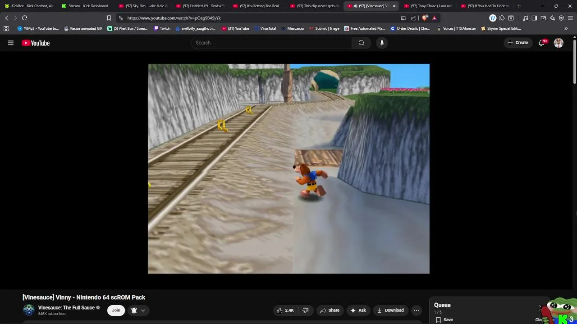Viewport: 577px width, 324px height.
Task: Open Resize animated GIF bookmark
Action: [83, 28]
